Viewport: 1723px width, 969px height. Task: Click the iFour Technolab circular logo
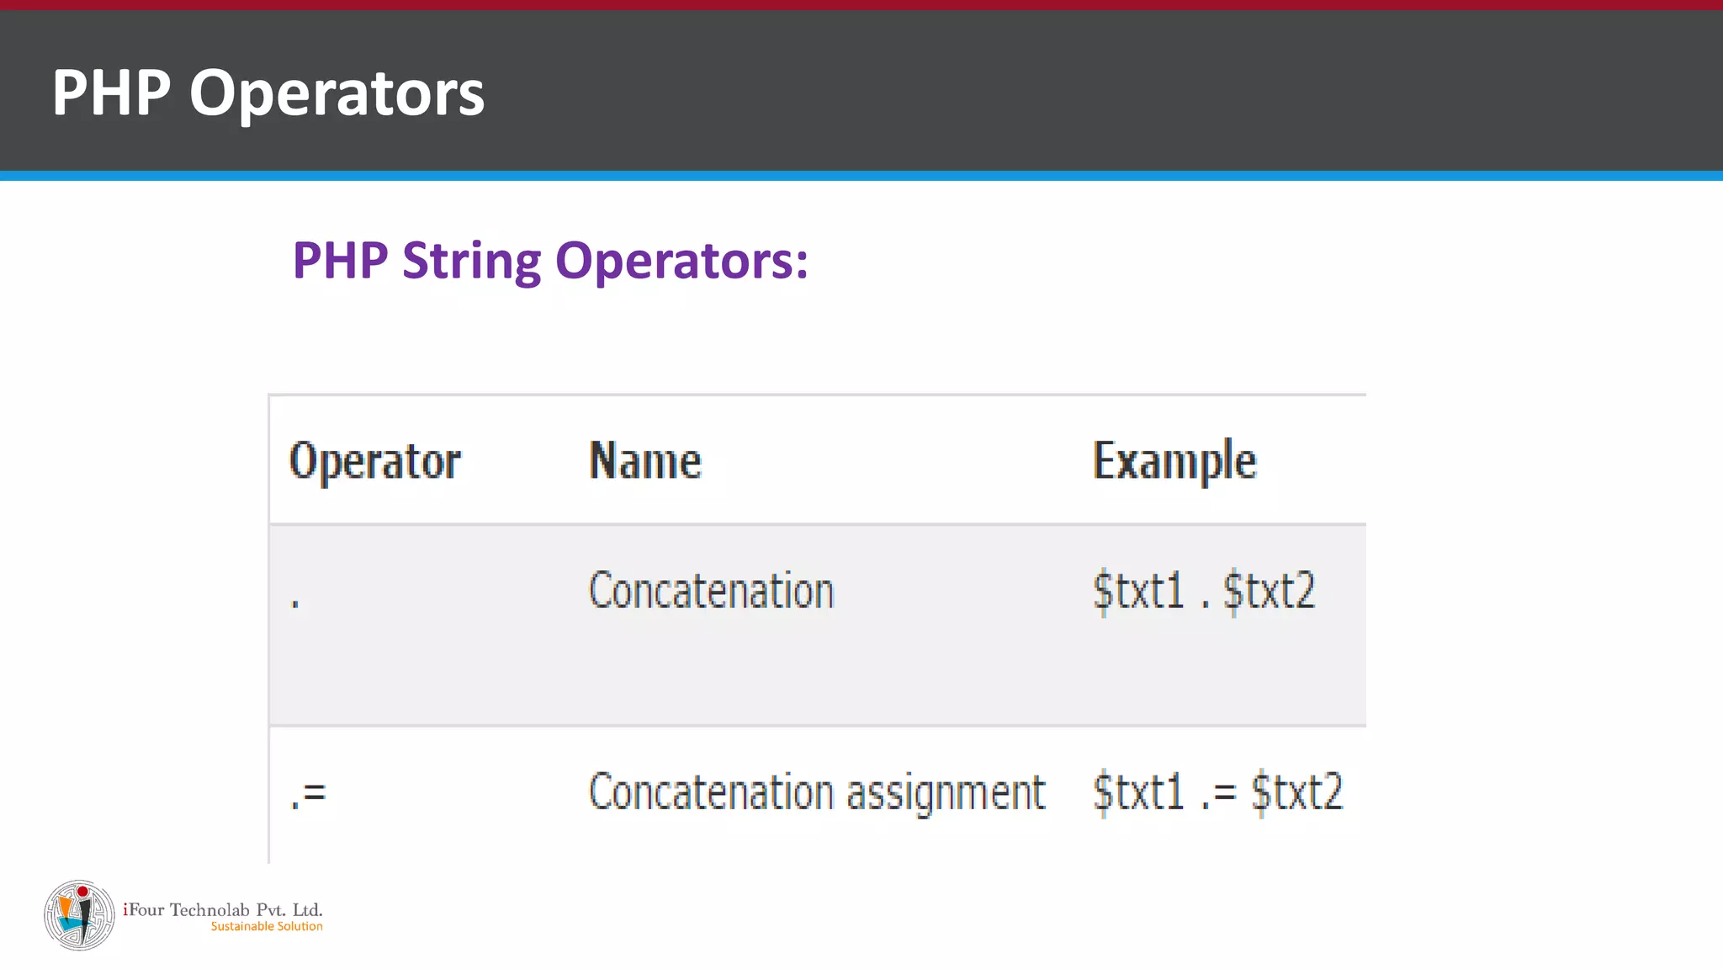(x=79, y=916)
